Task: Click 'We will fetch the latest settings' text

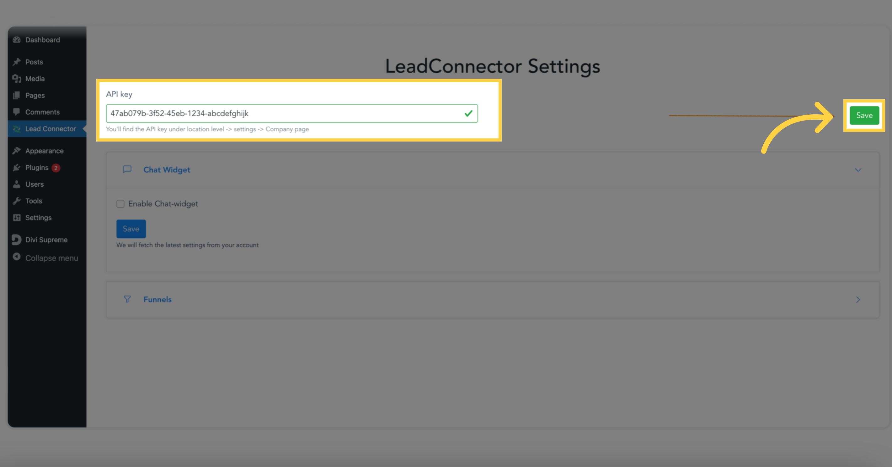Action: click(x=187, y=245)
